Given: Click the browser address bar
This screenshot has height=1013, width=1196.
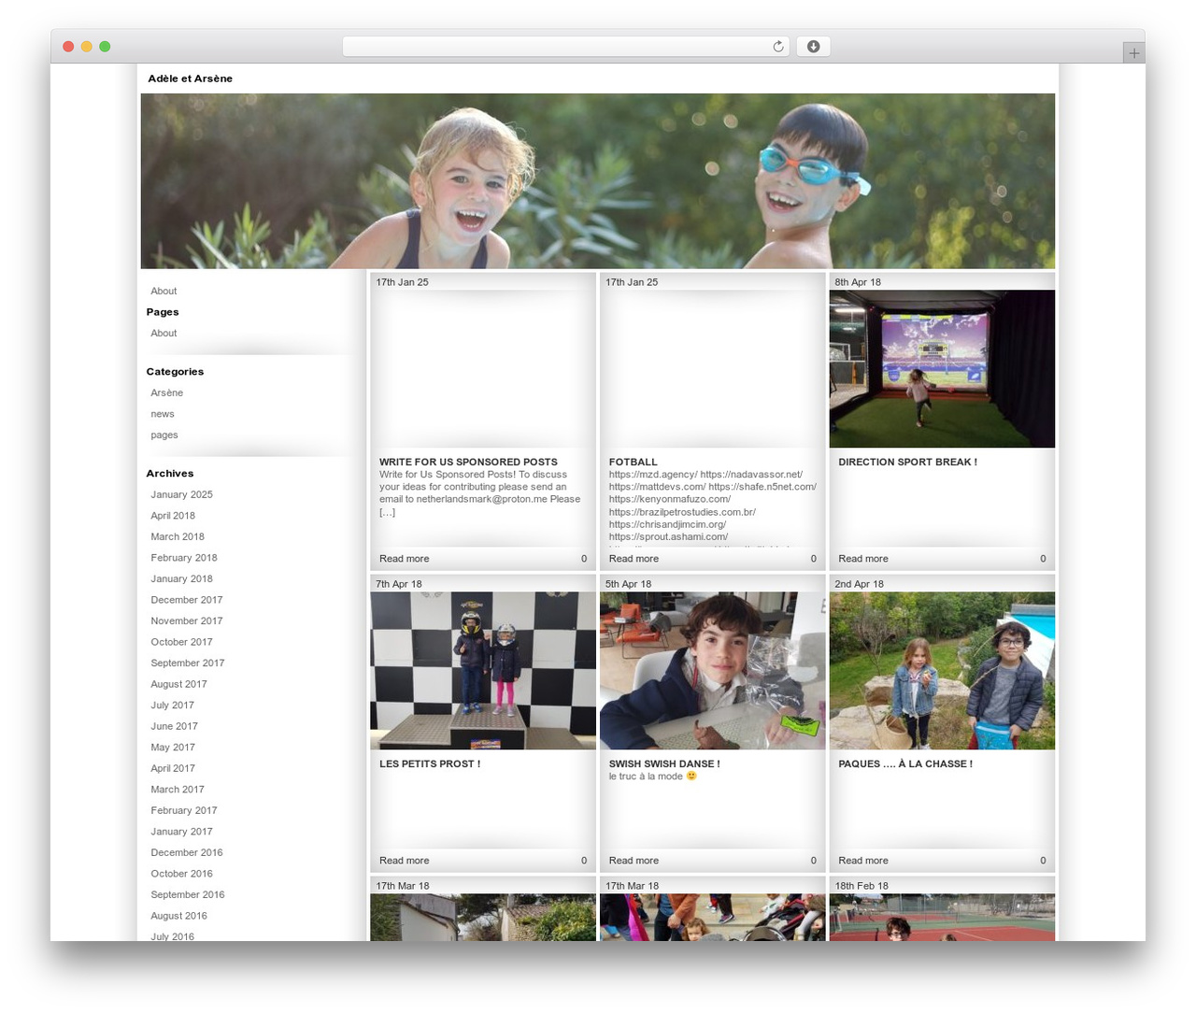Looking at the screenshot, I should click(565, 47).
